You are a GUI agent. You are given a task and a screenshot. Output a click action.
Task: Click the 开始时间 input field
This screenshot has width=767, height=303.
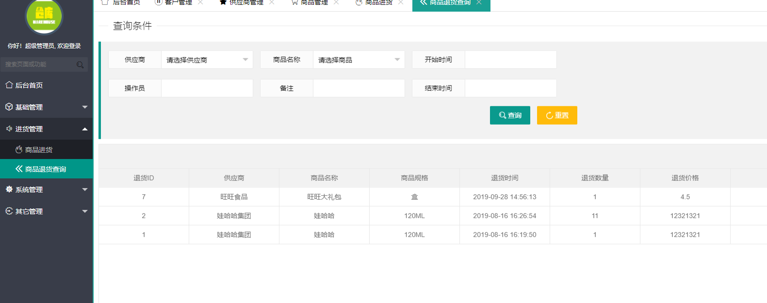click(511, 60)
